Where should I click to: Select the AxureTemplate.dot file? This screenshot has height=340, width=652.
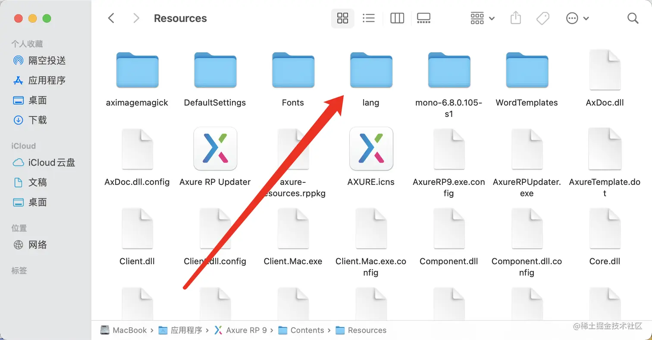(605, 149)
